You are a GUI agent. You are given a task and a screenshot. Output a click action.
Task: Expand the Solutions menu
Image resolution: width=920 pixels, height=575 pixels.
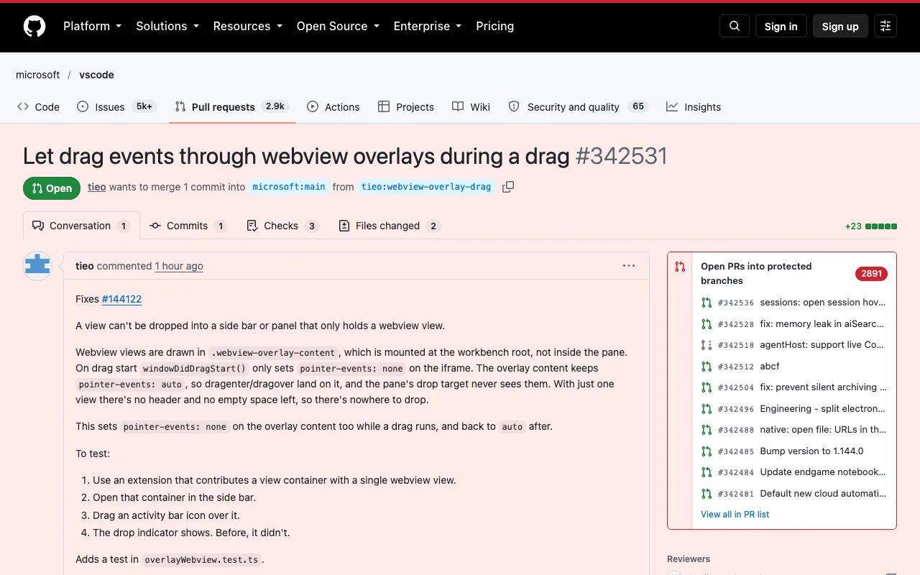pyautogui.click(x=167, y=27)
